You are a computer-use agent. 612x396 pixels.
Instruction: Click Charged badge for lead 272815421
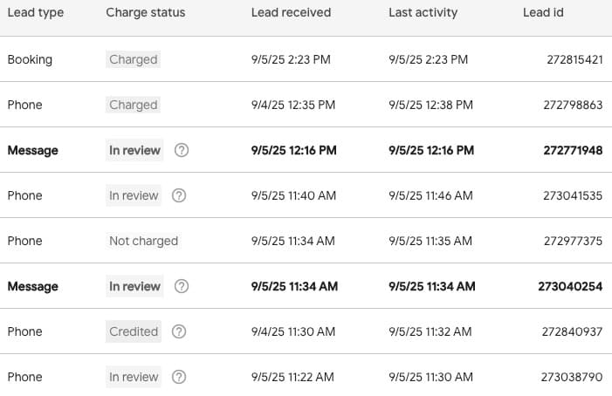point(133,59)
